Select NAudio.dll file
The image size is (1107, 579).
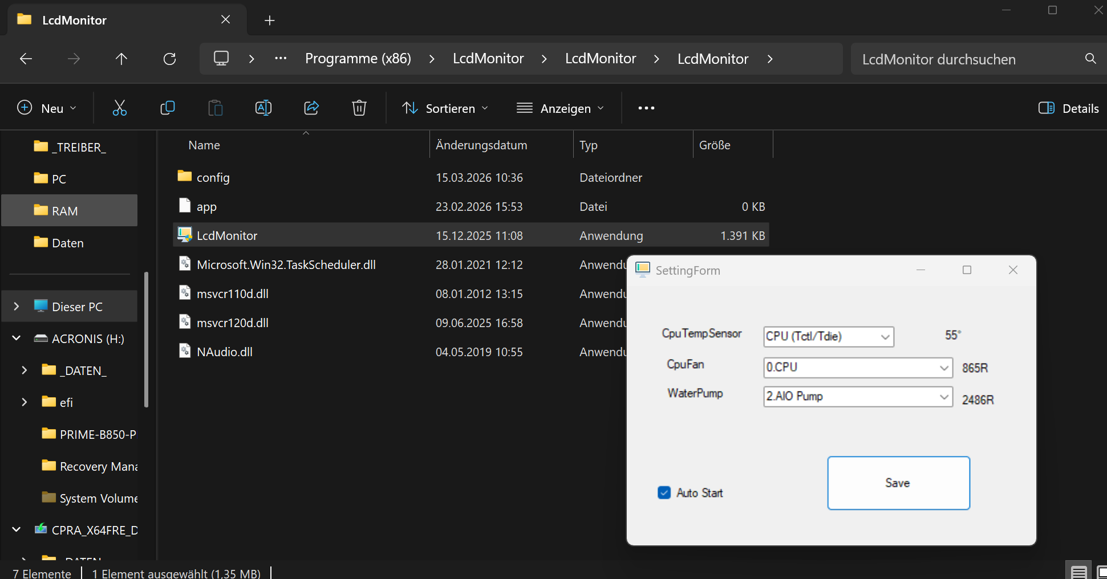(400, 352)
